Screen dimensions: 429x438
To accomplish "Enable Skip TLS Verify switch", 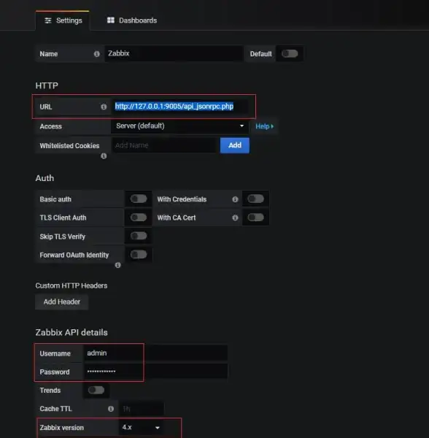I will [x=139, y=236].
